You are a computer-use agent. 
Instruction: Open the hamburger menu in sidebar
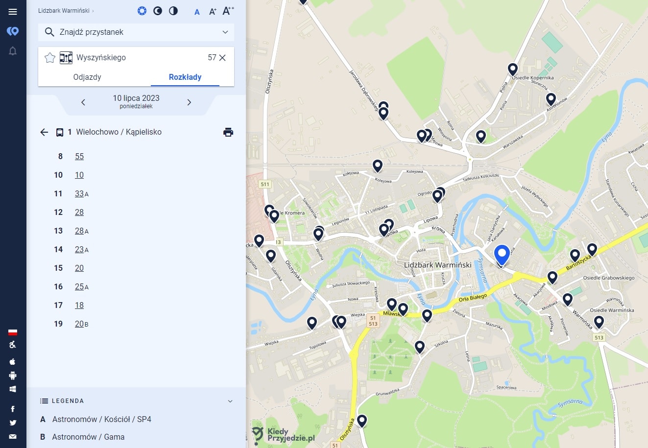click(13, 12)
